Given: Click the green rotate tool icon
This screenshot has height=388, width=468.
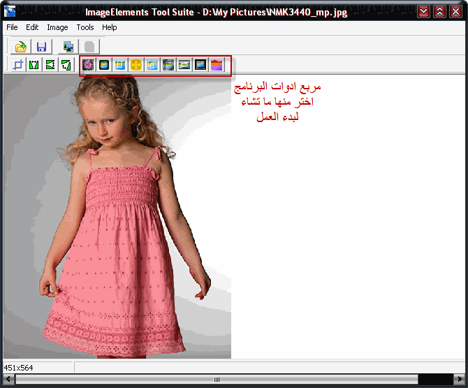Looking at the screenshot, I should click(66, 65).
